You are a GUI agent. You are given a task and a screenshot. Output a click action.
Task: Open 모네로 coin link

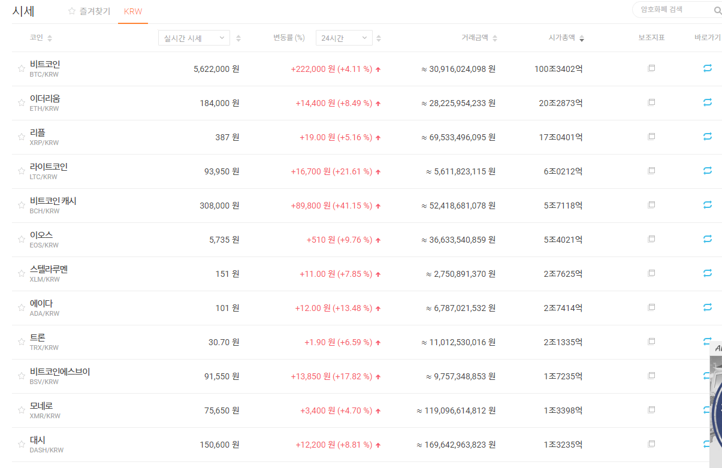41,406
